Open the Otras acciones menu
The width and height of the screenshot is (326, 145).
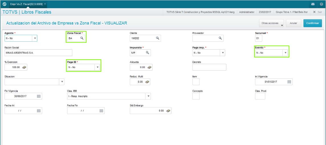tap(272, 23)
